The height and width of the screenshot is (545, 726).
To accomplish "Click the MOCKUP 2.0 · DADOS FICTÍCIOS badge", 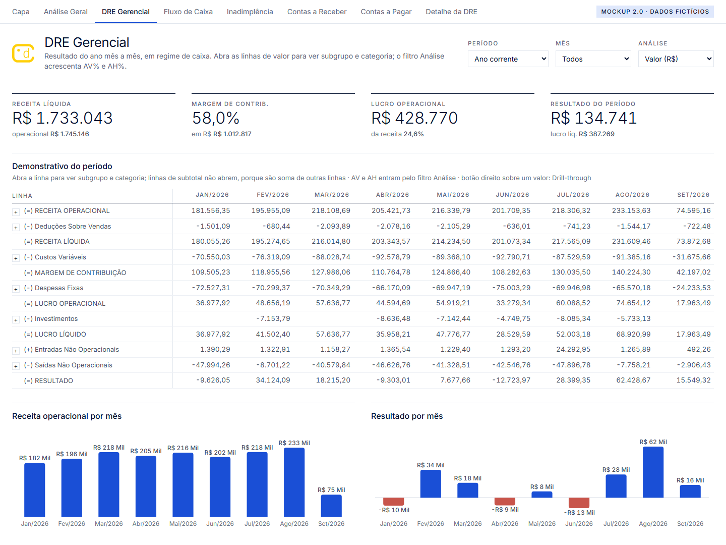I will (x=655, y=12).
